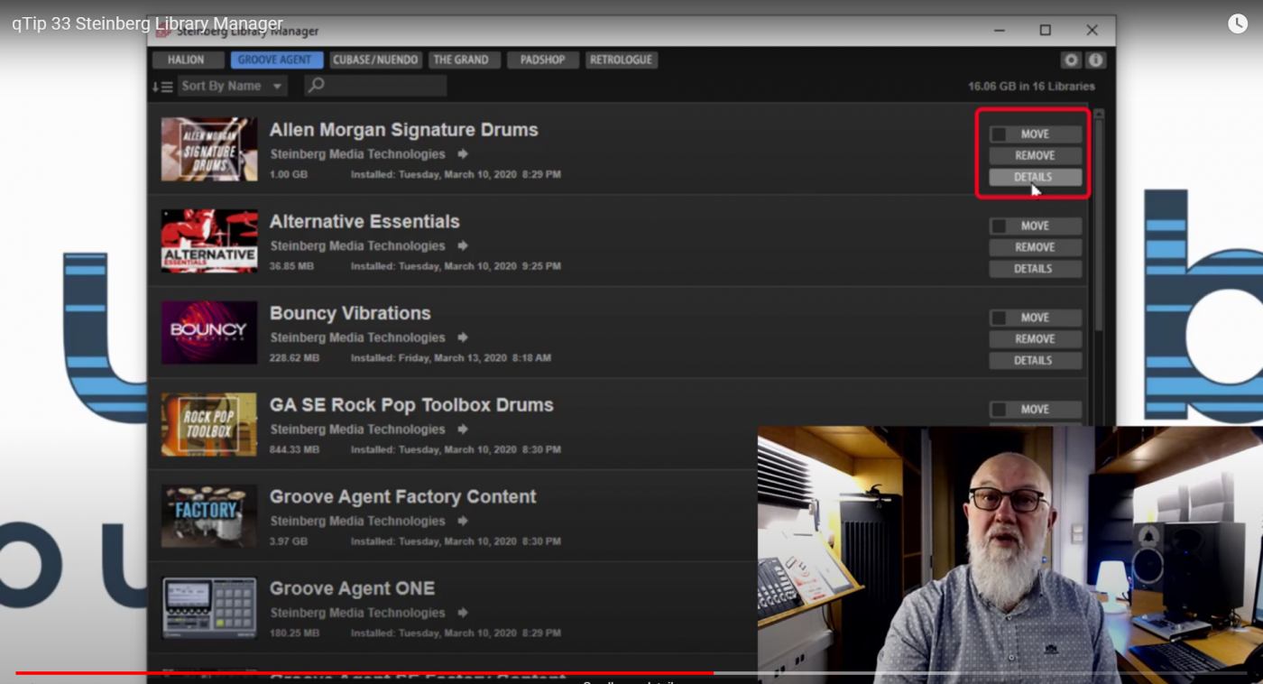Screen dimensions: 1263x684
Task: Click MOVE for GA SE Rock Pop Toolbox Drums
Action: (x=1036, y=410)
